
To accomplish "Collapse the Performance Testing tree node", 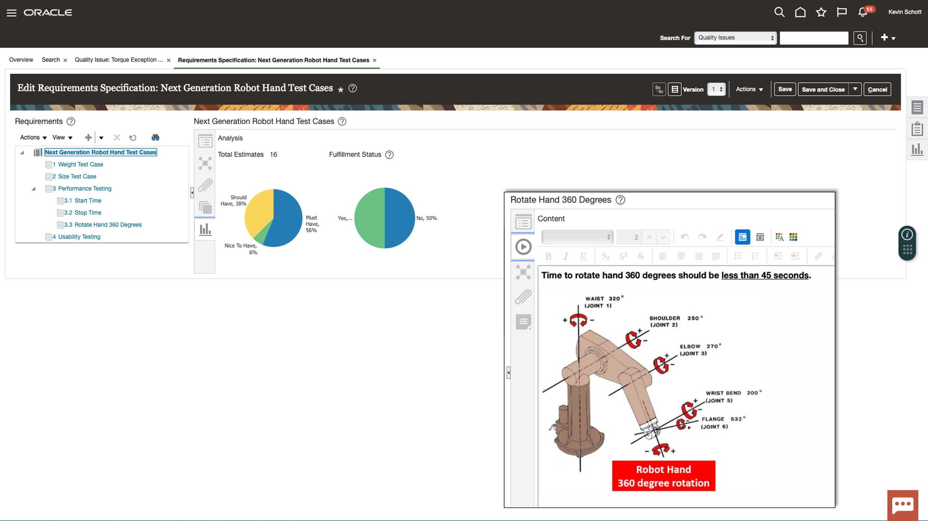I will 33,189.
